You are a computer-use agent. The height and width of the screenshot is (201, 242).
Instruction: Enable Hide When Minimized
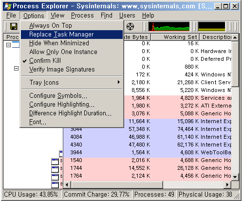[72, 43]
